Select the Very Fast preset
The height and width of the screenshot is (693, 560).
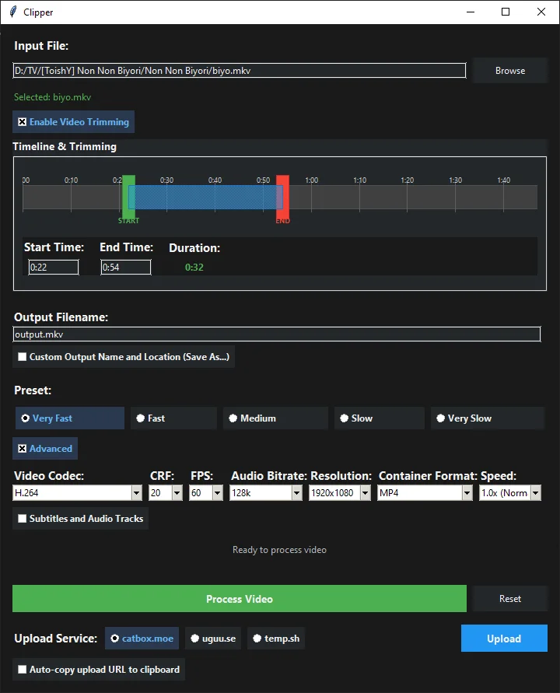pyautogui.click(x=70, y=418)
